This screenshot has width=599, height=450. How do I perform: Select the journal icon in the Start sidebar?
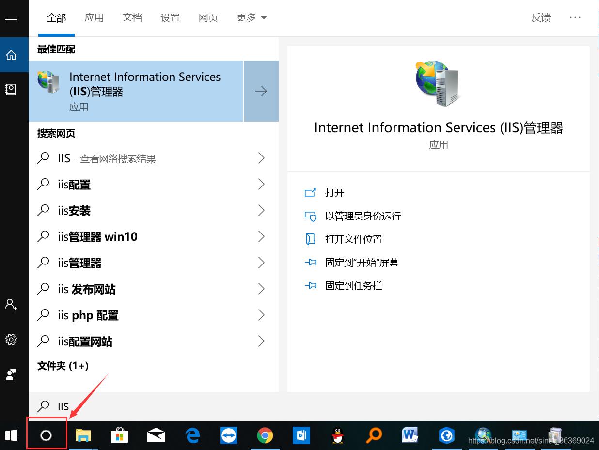pyautogui.click(x=12, y=90)
